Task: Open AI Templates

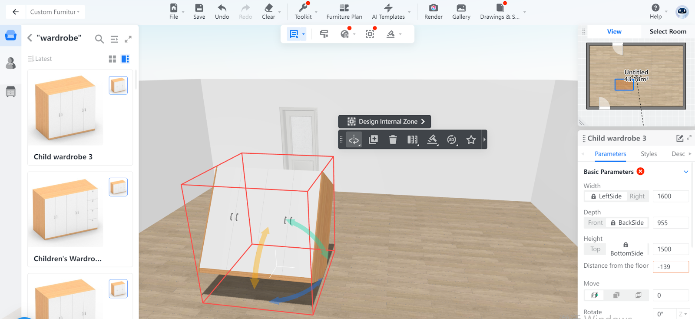Action: click(x=388, y=12)
